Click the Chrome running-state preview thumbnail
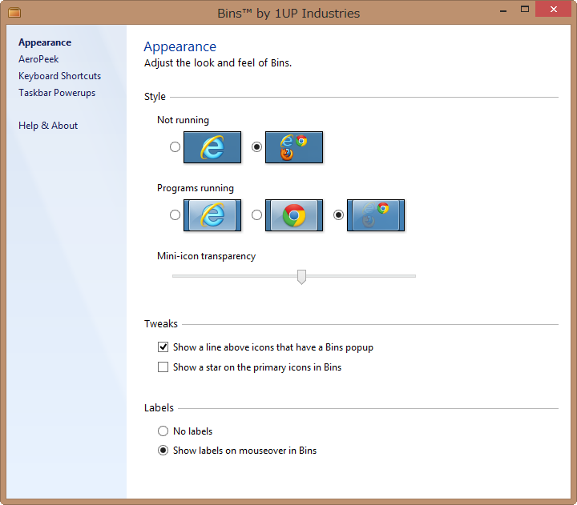The height and width of the screenshot is (505, 577). (294, 215)
